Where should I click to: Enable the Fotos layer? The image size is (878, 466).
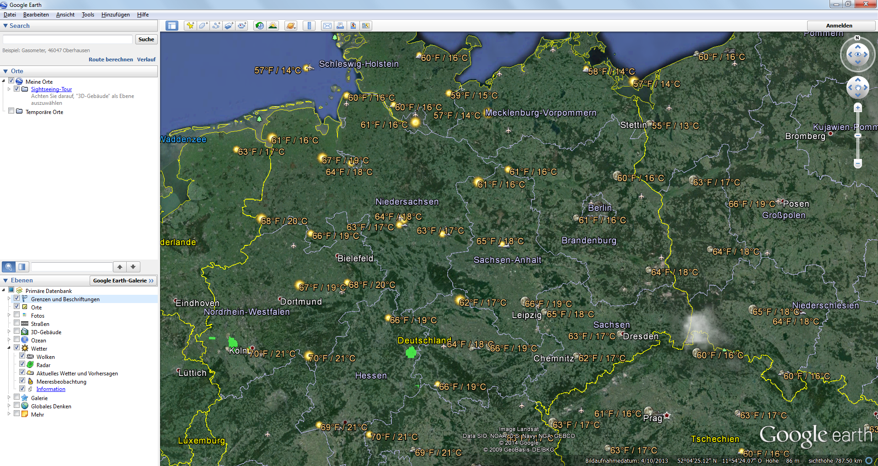pos(17,314)
